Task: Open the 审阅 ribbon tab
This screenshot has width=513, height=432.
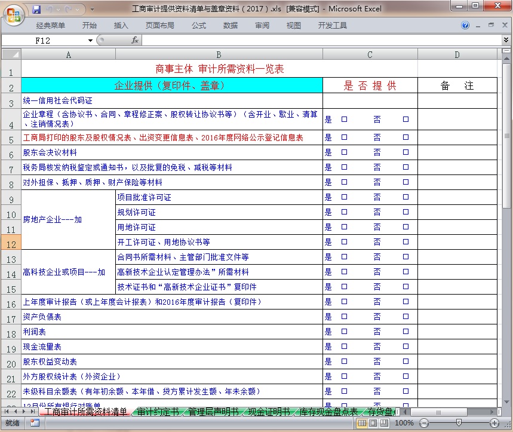Action: [262, 26]
